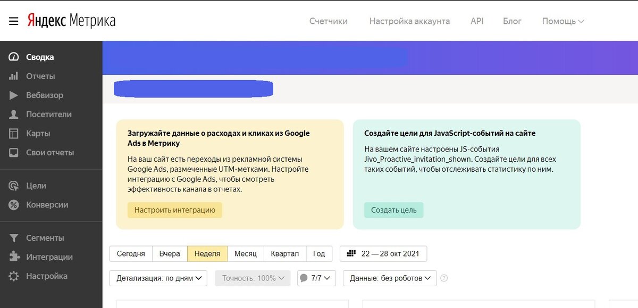Open Свои отчеты section
Image resolution: width=638 pixels, height=308 pixels.
click(51, 153)
